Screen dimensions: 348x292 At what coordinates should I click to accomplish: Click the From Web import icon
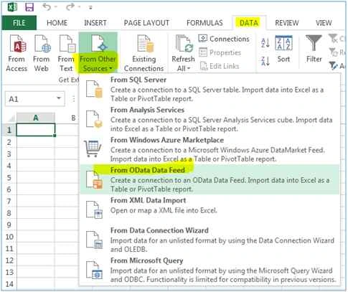click(x=42, y=44)
